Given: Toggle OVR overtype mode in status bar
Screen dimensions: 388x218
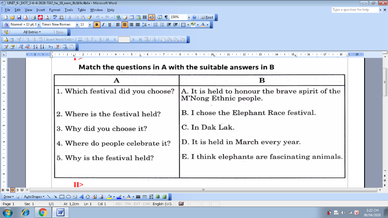Looking at the screenshot, I should pos(147,204).
